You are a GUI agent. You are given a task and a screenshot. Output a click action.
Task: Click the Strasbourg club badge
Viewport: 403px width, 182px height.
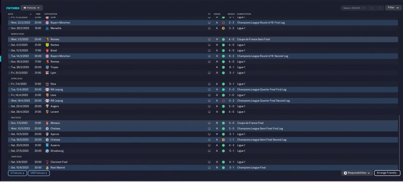point(47,151)
